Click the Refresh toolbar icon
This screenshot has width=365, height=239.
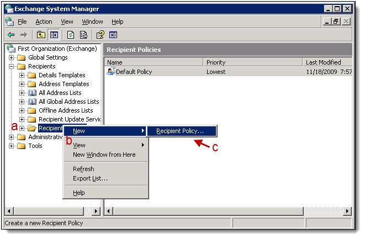[x=71, y=35]
